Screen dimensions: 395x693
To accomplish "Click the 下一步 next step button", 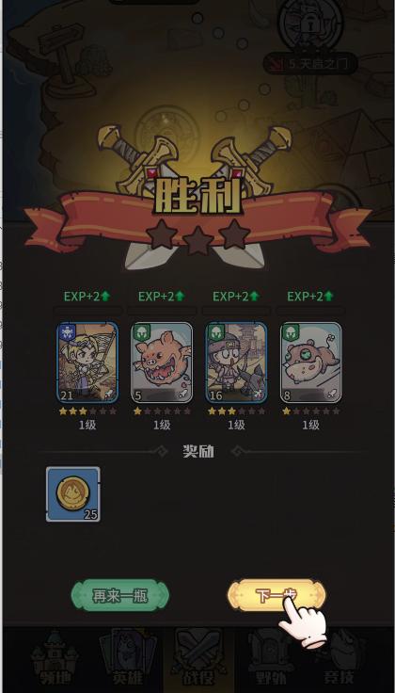I will [x=276, y=595].
